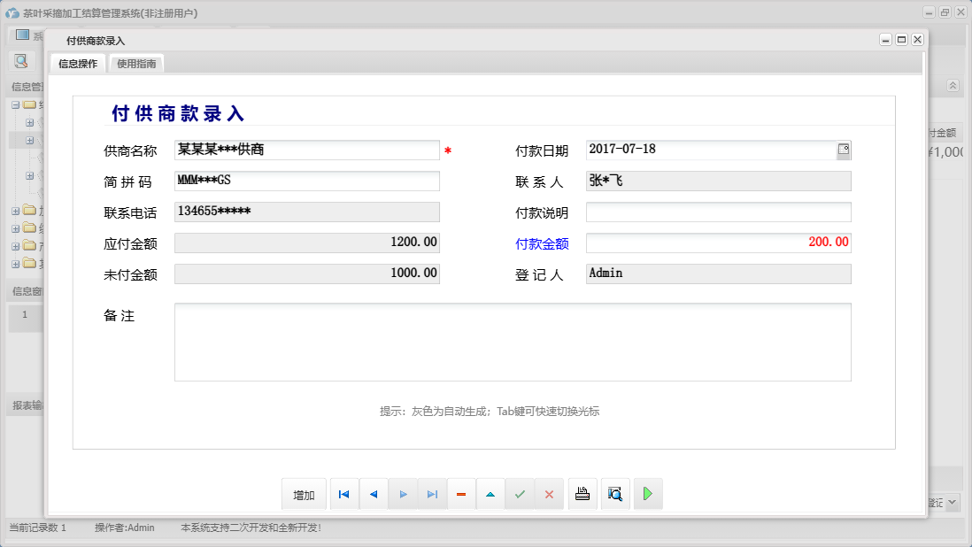
Task: Jump to first record with the rewind icon
Action: click(343, 494)
